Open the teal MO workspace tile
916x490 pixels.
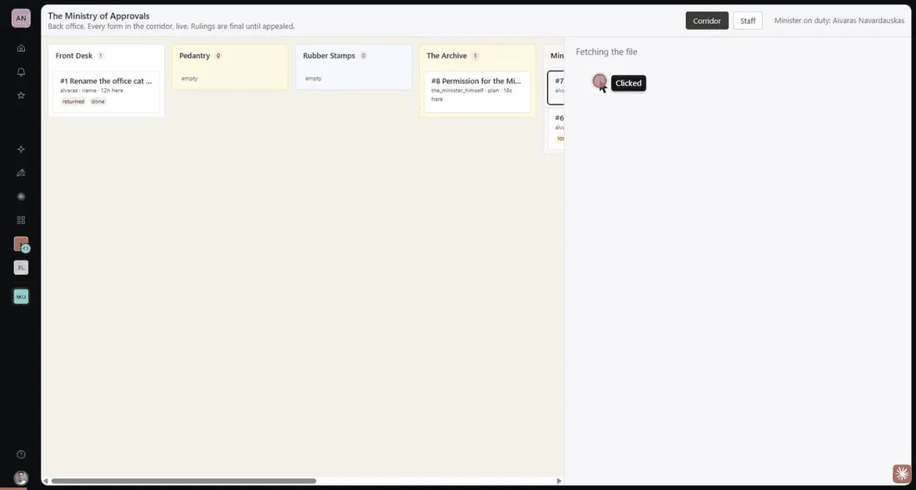(x=21, y=297)
